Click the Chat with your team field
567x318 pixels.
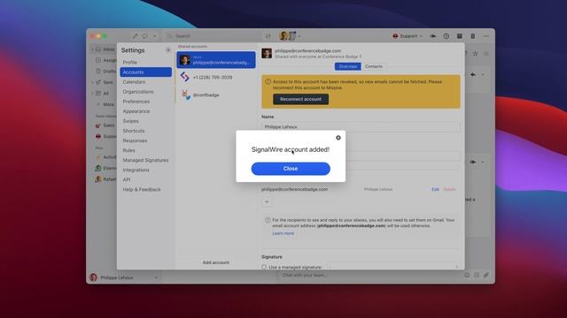tap(369, 275)
